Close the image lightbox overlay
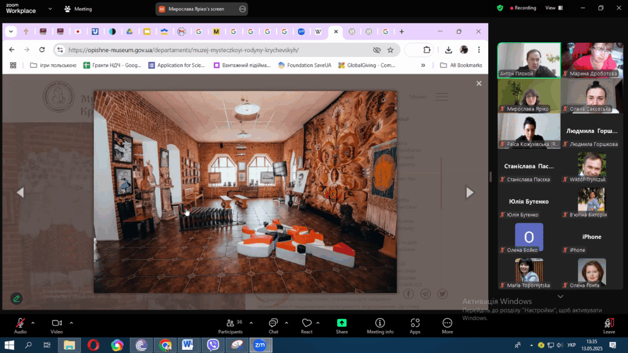Image resolution: width=628 pixels, height=353 pixels. point(479,83)
